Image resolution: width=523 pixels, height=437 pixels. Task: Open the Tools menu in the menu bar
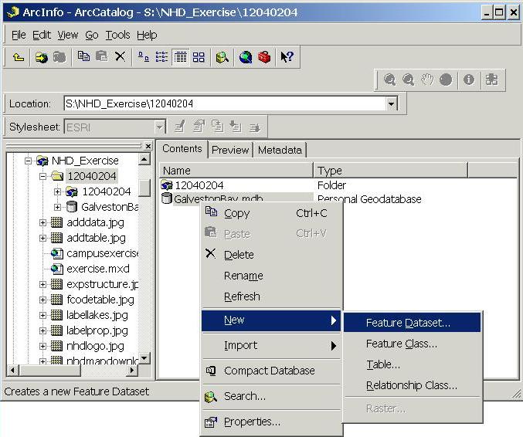(117, 35)
